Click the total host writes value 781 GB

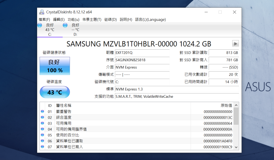point(224,60)
